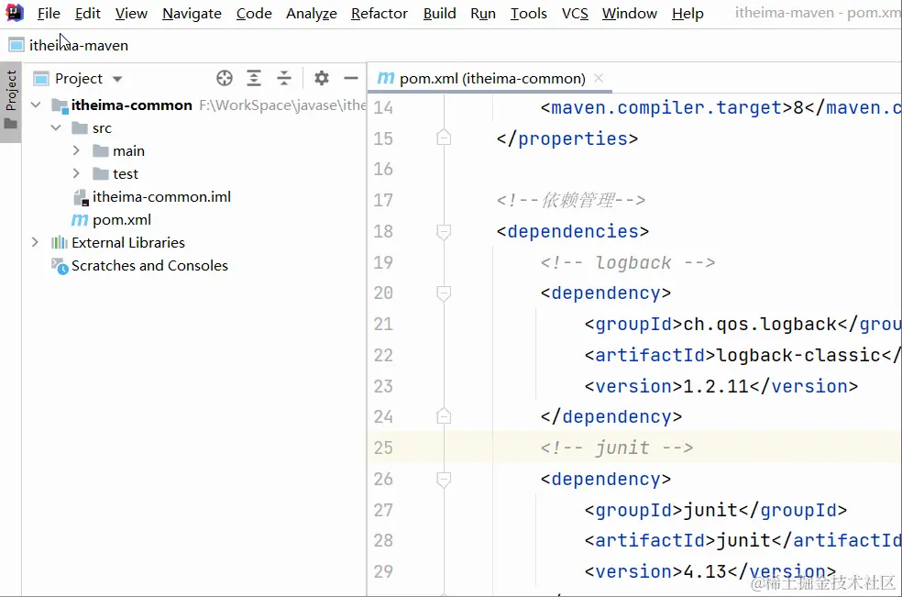
Task: Click the src folder icon
Action: click(80, 127)
